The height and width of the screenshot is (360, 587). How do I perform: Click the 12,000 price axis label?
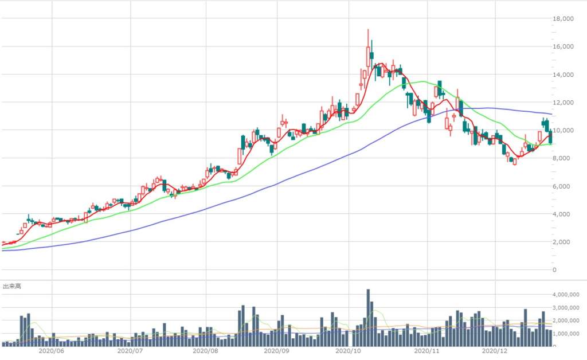point(563,103)
